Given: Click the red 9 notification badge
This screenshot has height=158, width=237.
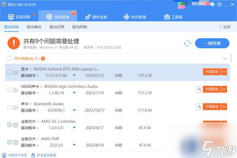Looking at the screenshot, I should click(74, 13).
